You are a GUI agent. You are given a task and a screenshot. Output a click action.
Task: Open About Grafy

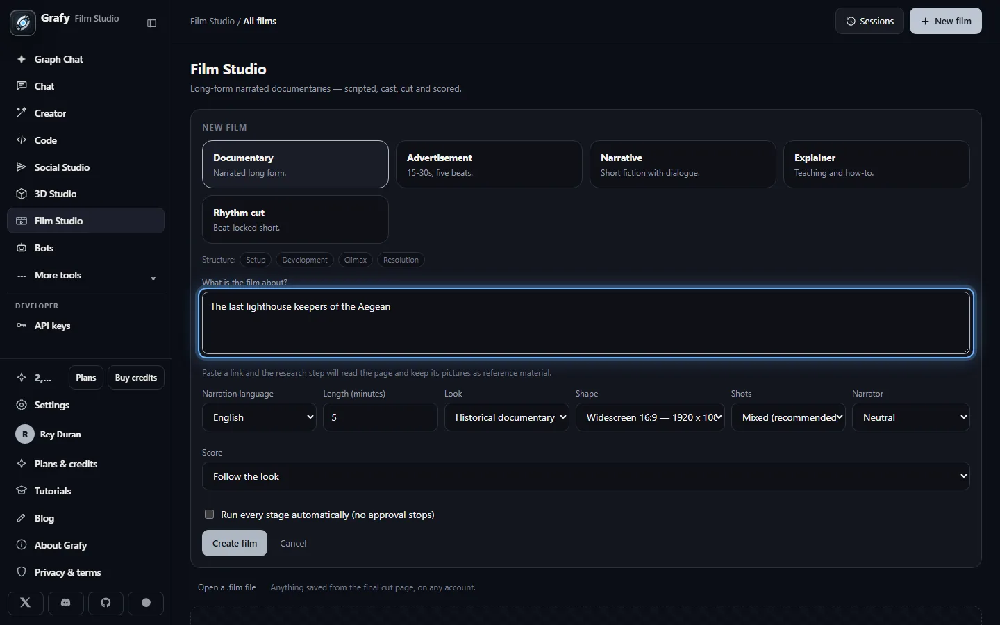coord(85,545)
